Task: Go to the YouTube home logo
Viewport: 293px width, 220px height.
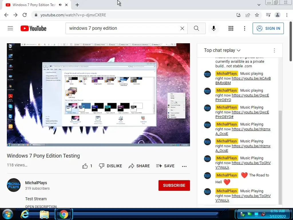Action: (33, 28)
